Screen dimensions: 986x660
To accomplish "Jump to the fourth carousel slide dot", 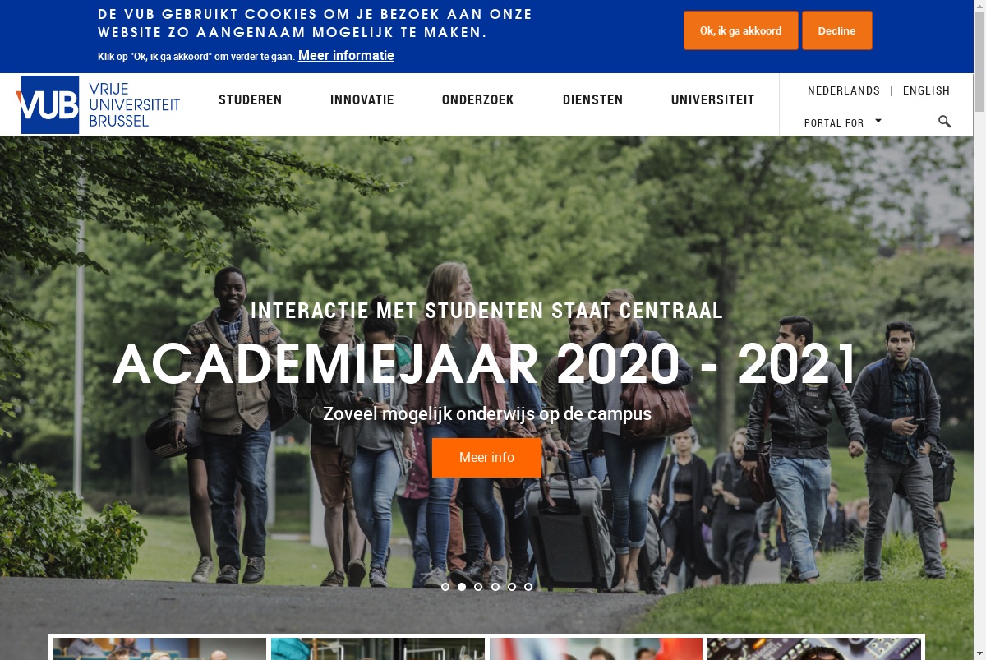I will (x=495, y=587).
